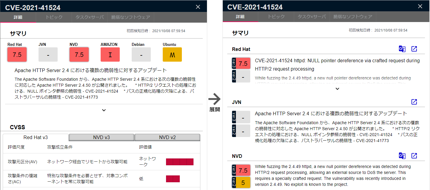
Task: Click the first detection timestamp in the right panel
Action: click(378, 30)
